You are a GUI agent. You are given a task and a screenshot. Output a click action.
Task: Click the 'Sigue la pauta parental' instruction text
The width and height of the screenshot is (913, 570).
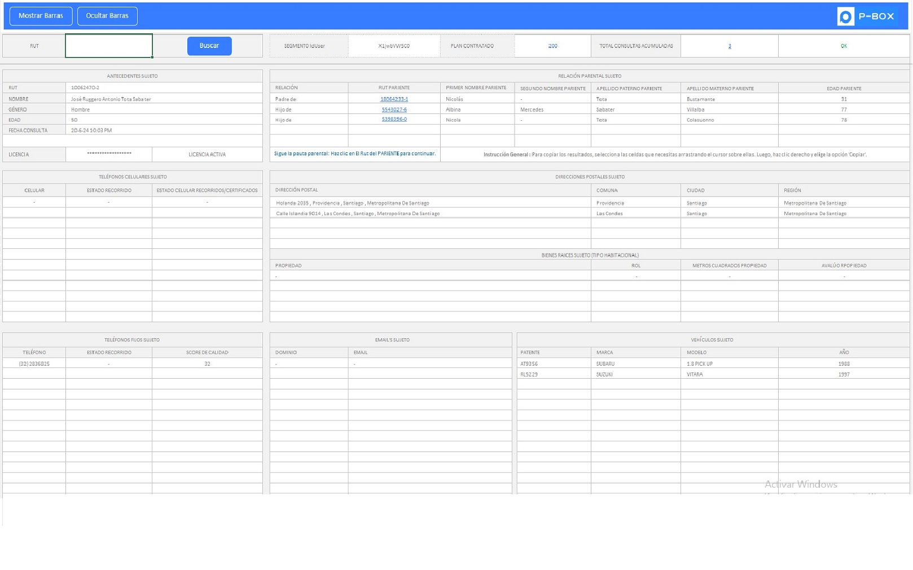coord(354,153)
